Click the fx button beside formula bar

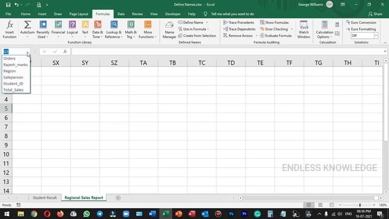coord(65,51)
